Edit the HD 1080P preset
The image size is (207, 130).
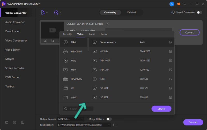pyautogui.click(x=171, y=60)
